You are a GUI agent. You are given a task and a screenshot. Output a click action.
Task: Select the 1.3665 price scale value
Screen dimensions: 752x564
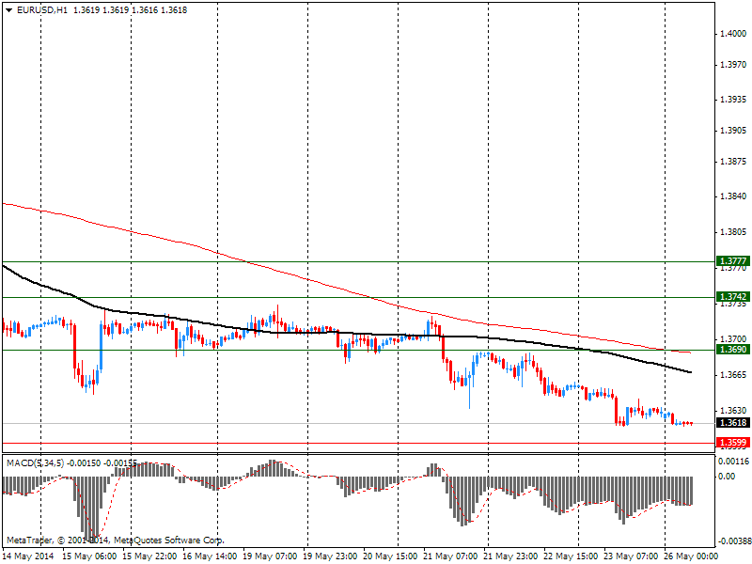(733, 374)
